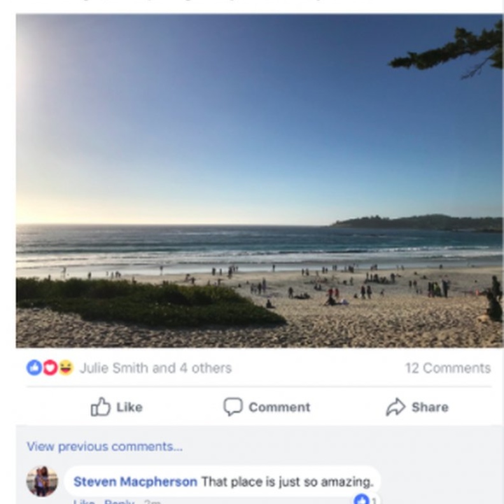Click the thumbs-up icon on the post's Like button

(101, 407)
